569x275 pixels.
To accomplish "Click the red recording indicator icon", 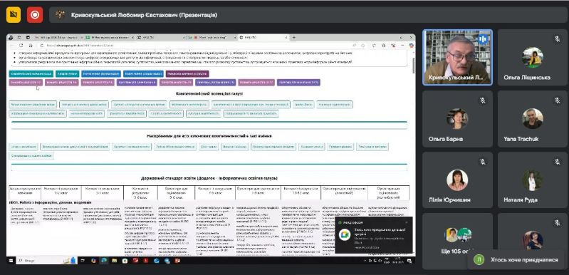I will [35, 15].
